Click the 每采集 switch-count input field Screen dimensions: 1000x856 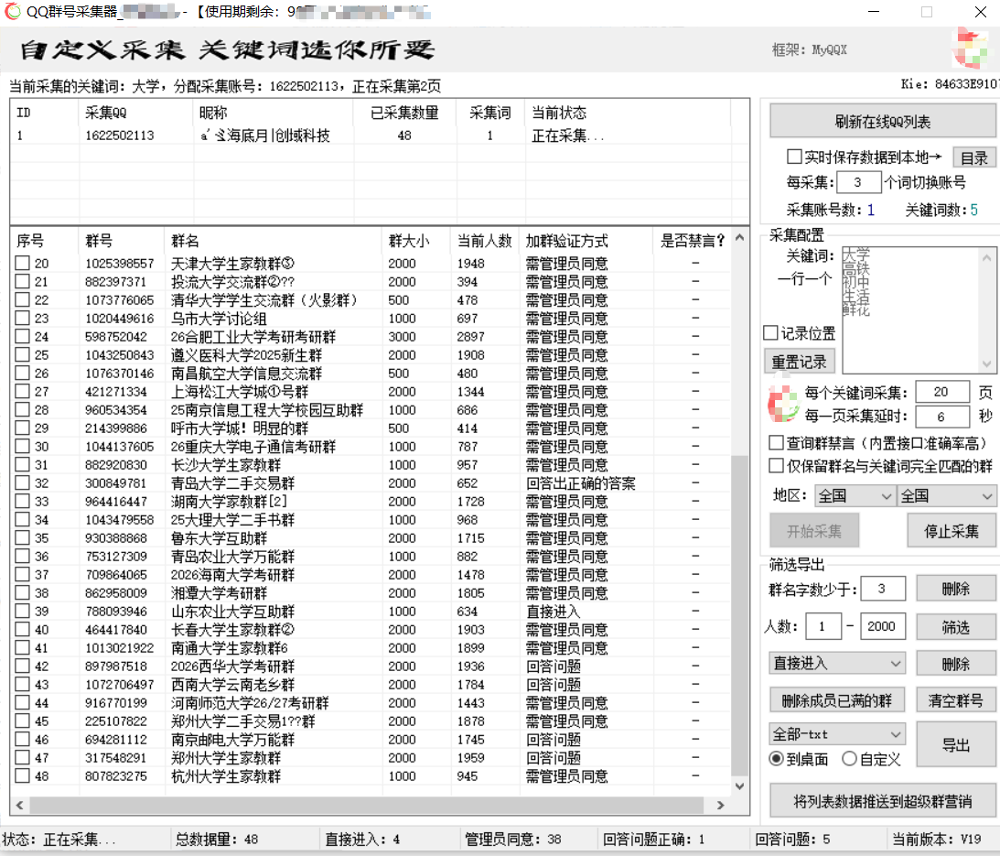pos(858,182)
